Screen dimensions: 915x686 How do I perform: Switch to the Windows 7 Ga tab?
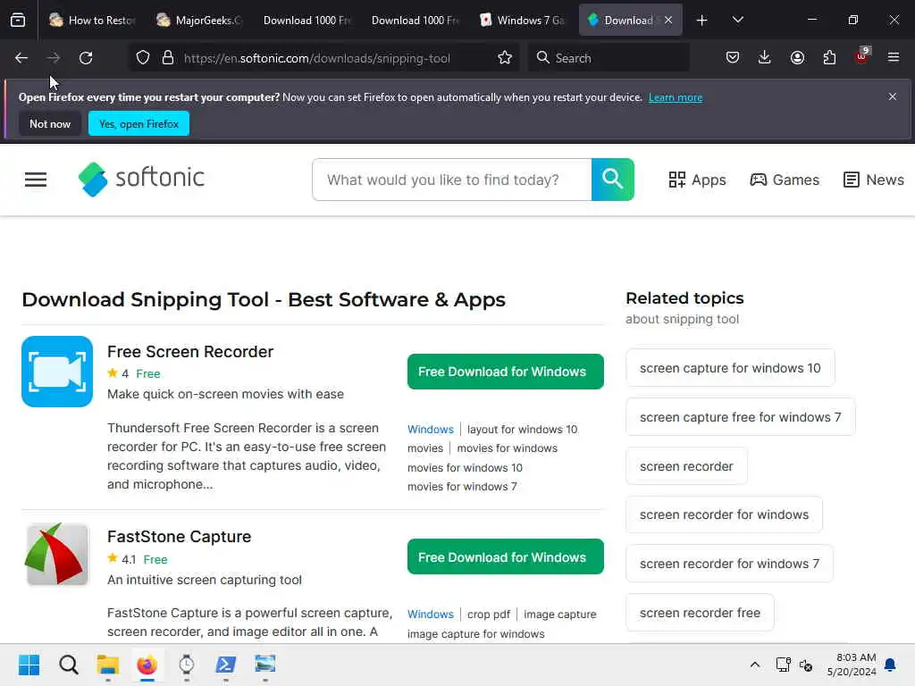pyautogui.click(x=523, y=21)
